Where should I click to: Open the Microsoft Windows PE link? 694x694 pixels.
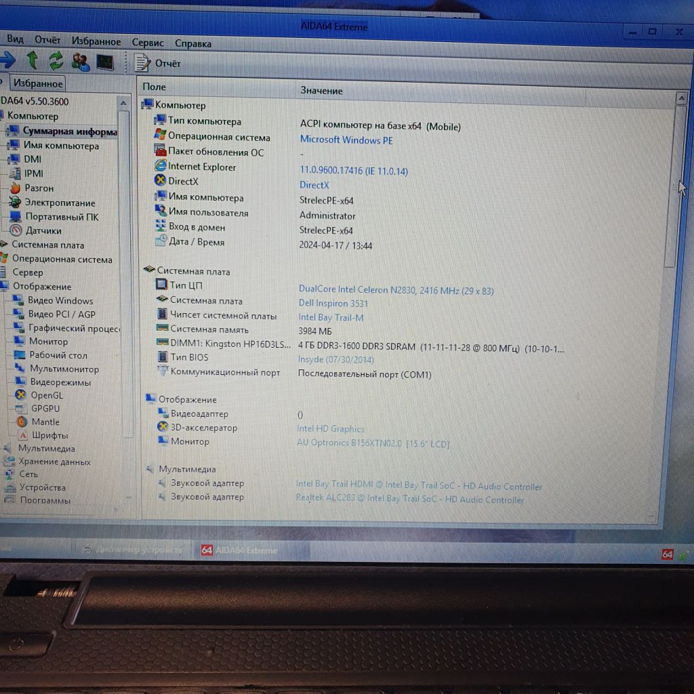pyautogui.click(x=346, y=140)
